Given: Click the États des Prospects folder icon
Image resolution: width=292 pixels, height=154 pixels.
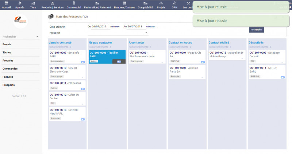Looking at the screenshot, I should tap(51, 16).
